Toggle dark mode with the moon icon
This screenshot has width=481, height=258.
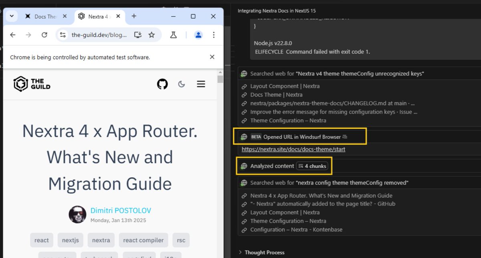click(x=182, y=84)
